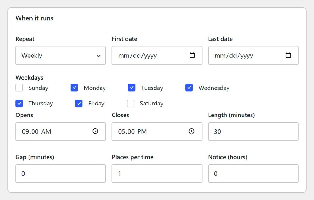Click the "Monday" label text
314x200 pixels.
coord(95,88)
